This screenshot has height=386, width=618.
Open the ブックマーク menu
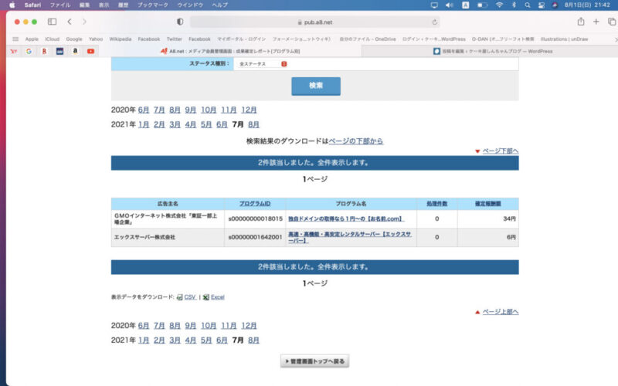tap(152, 5)
